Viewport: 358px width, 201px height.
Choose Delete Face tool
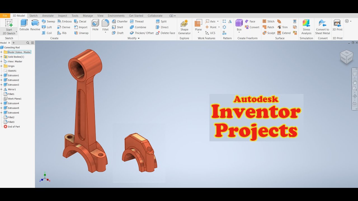165,33
